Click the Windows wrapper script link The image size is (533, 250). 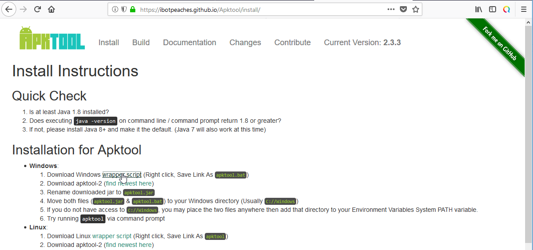click(122, 175)
